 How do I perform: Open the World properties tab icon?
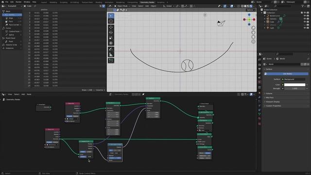pos(259,82)
